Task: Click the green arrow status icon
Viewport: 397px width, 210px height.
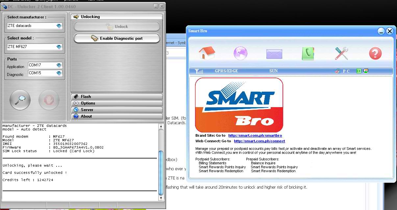Action: 359,71
